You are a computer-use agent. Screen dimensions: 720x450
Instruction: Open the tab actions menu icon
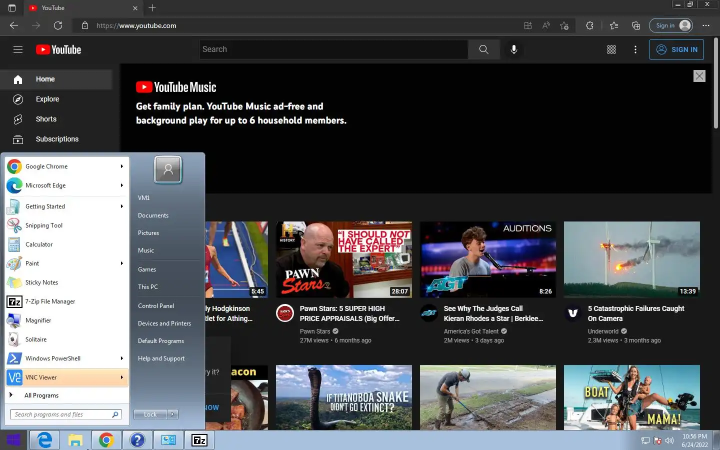[x=12, y=8]
